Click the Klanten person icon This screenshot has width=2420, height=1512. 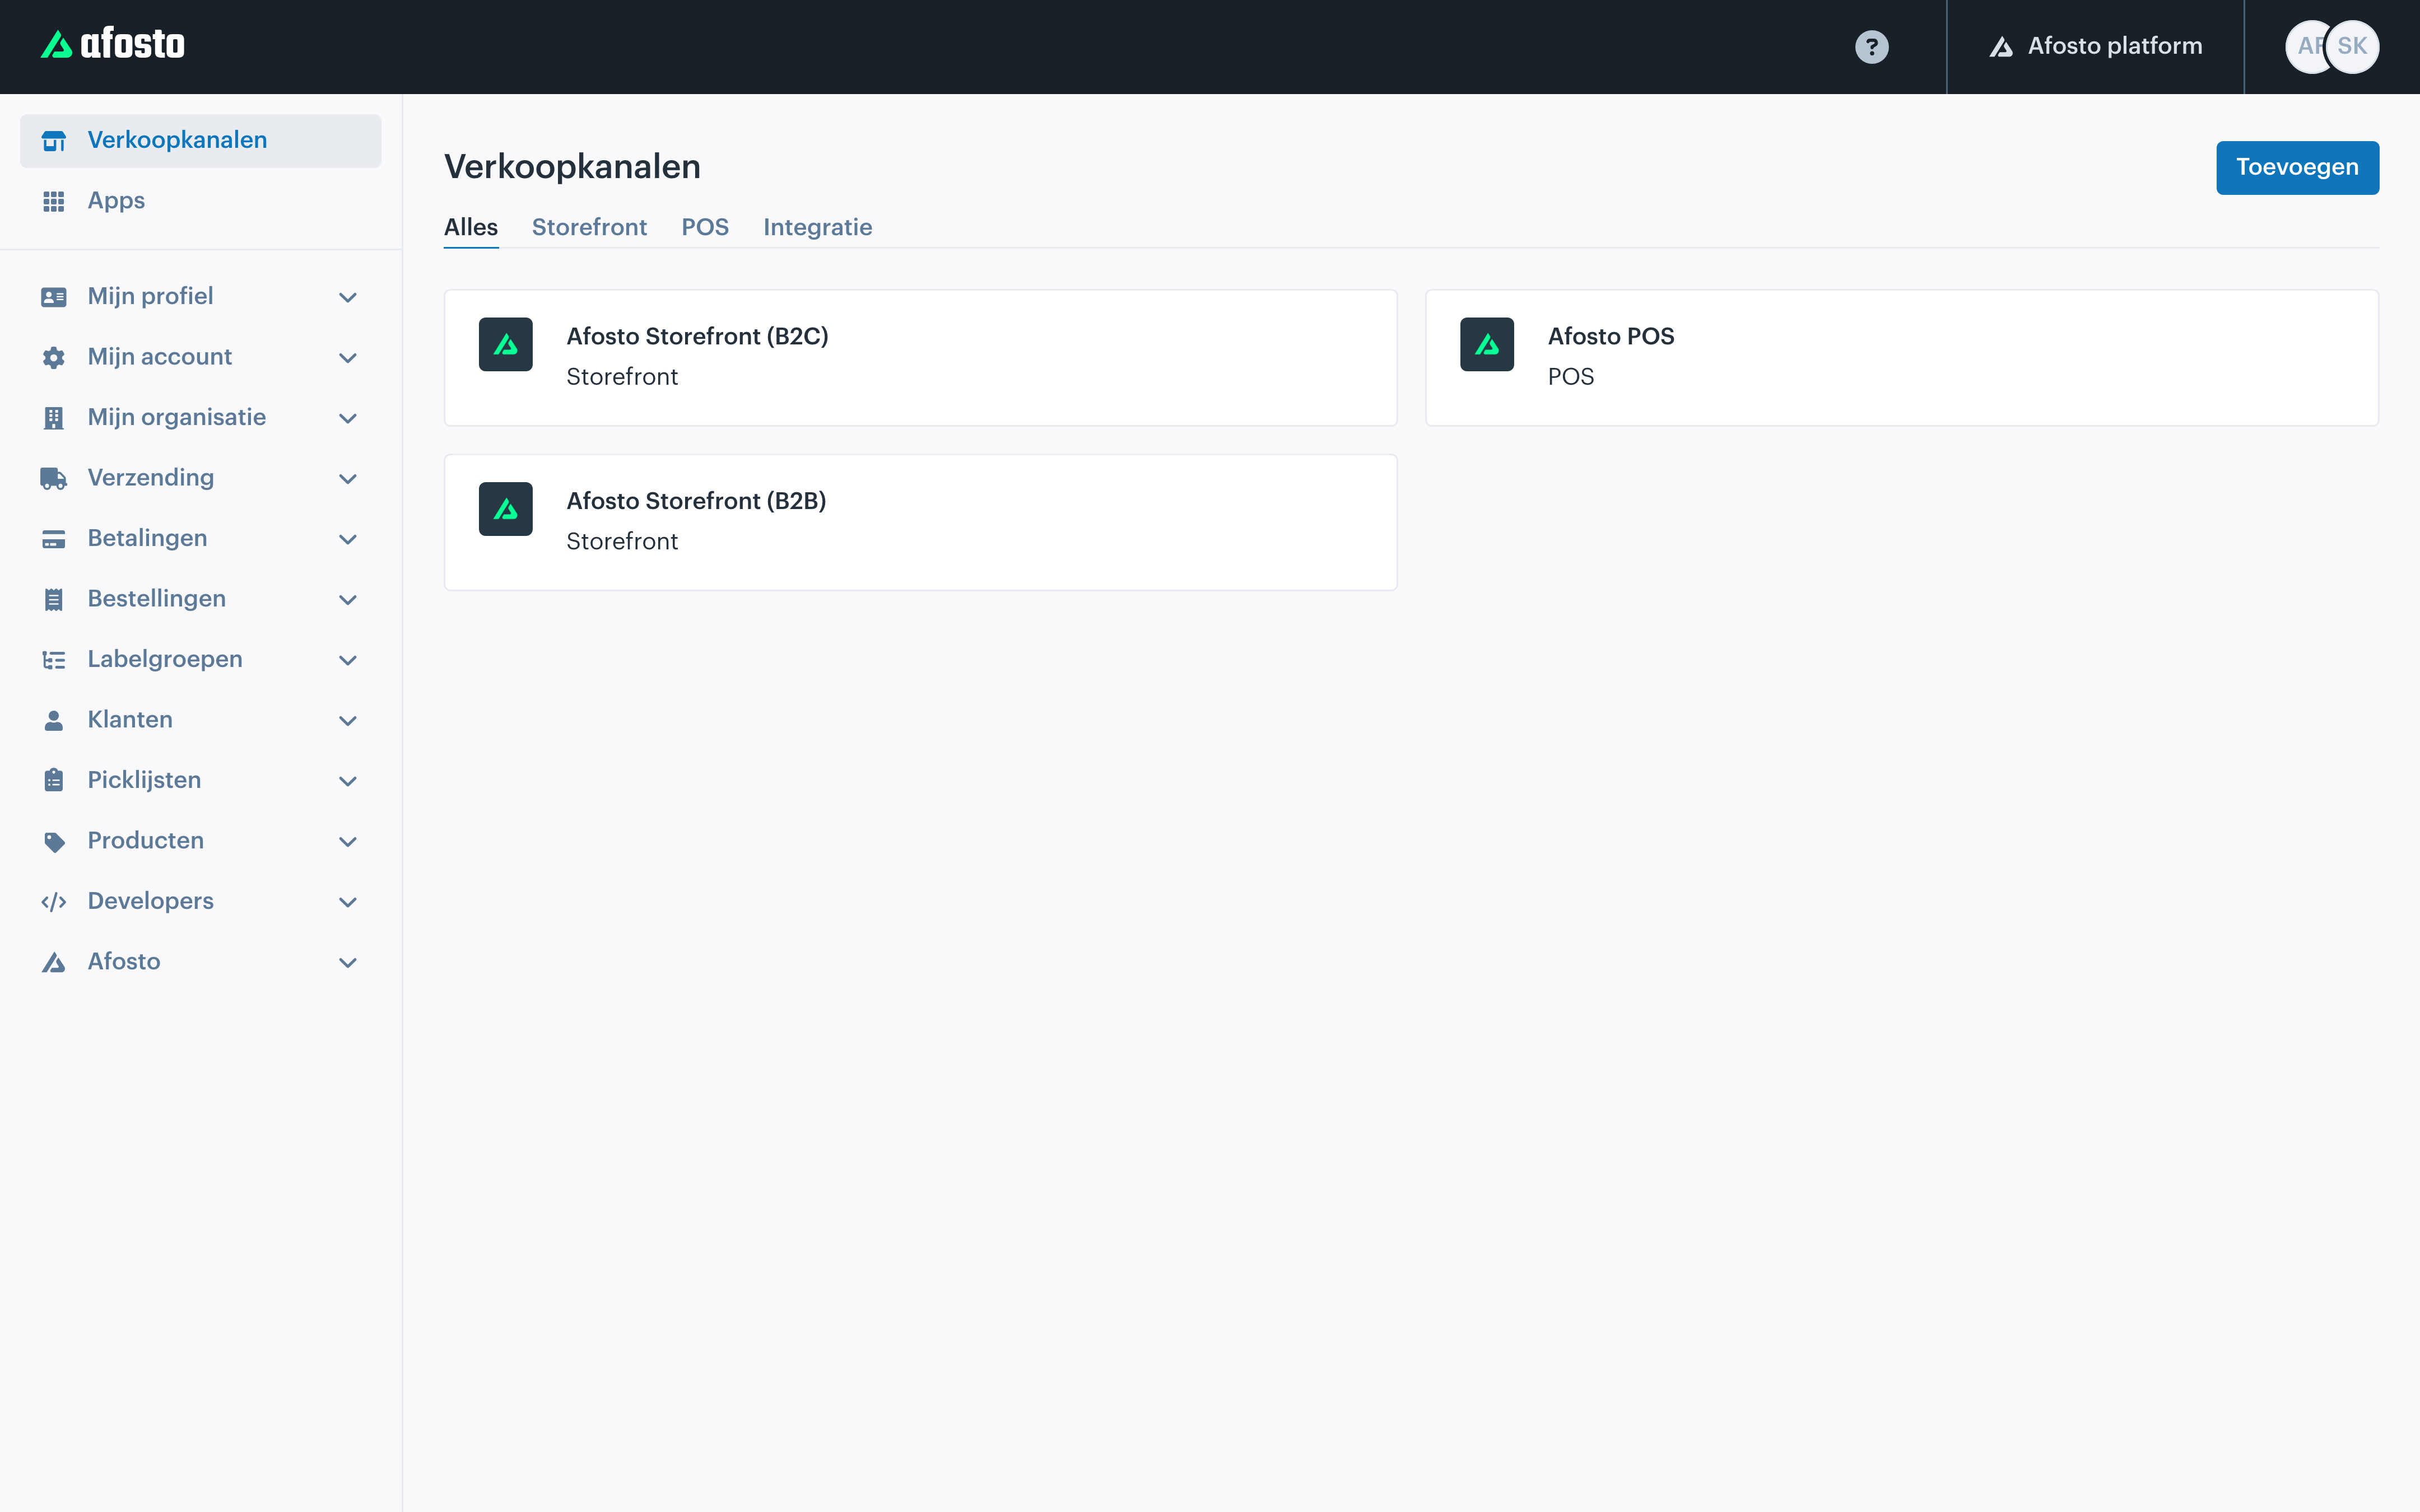pyautogui.click(x=54, y=720)
